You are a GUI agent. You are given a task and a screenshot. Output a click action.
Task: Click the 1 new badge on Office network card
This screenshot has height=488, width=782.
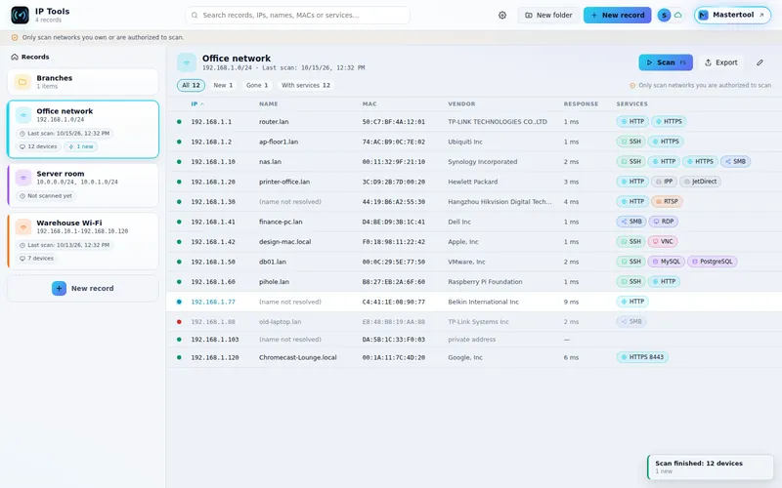point(81,146)
